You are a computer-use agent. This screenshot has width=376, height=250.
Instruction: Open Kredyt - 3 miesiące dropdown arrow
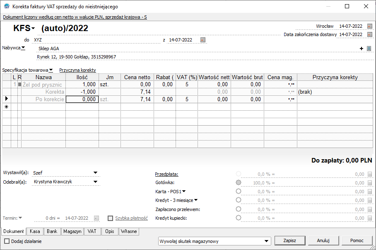click(196, 200)
